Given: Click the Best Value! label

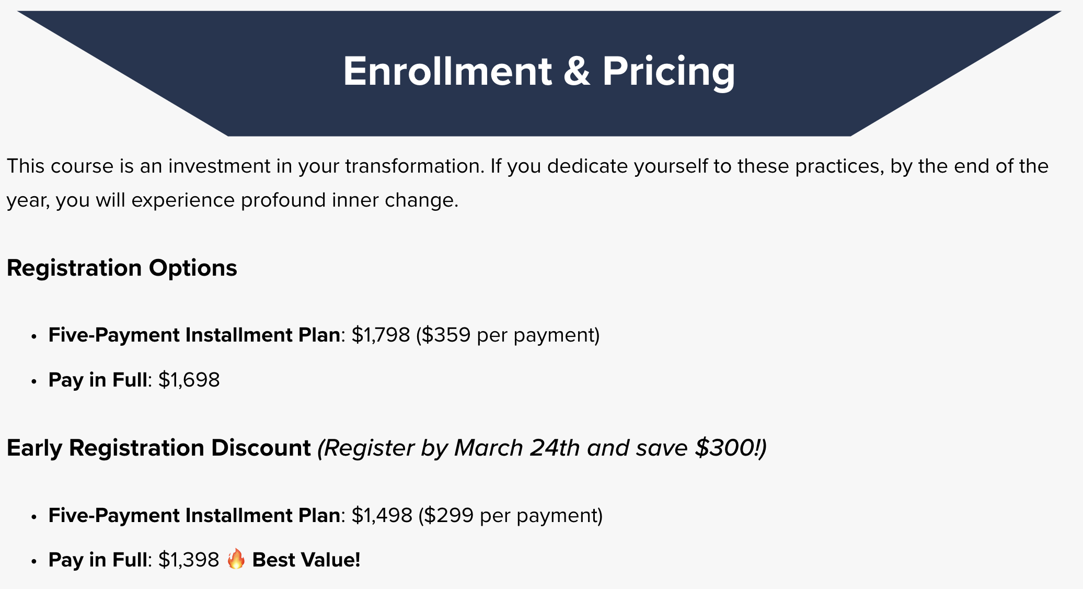Looking at the screenshot, I should pyautogui.click(x=306, y=560).
